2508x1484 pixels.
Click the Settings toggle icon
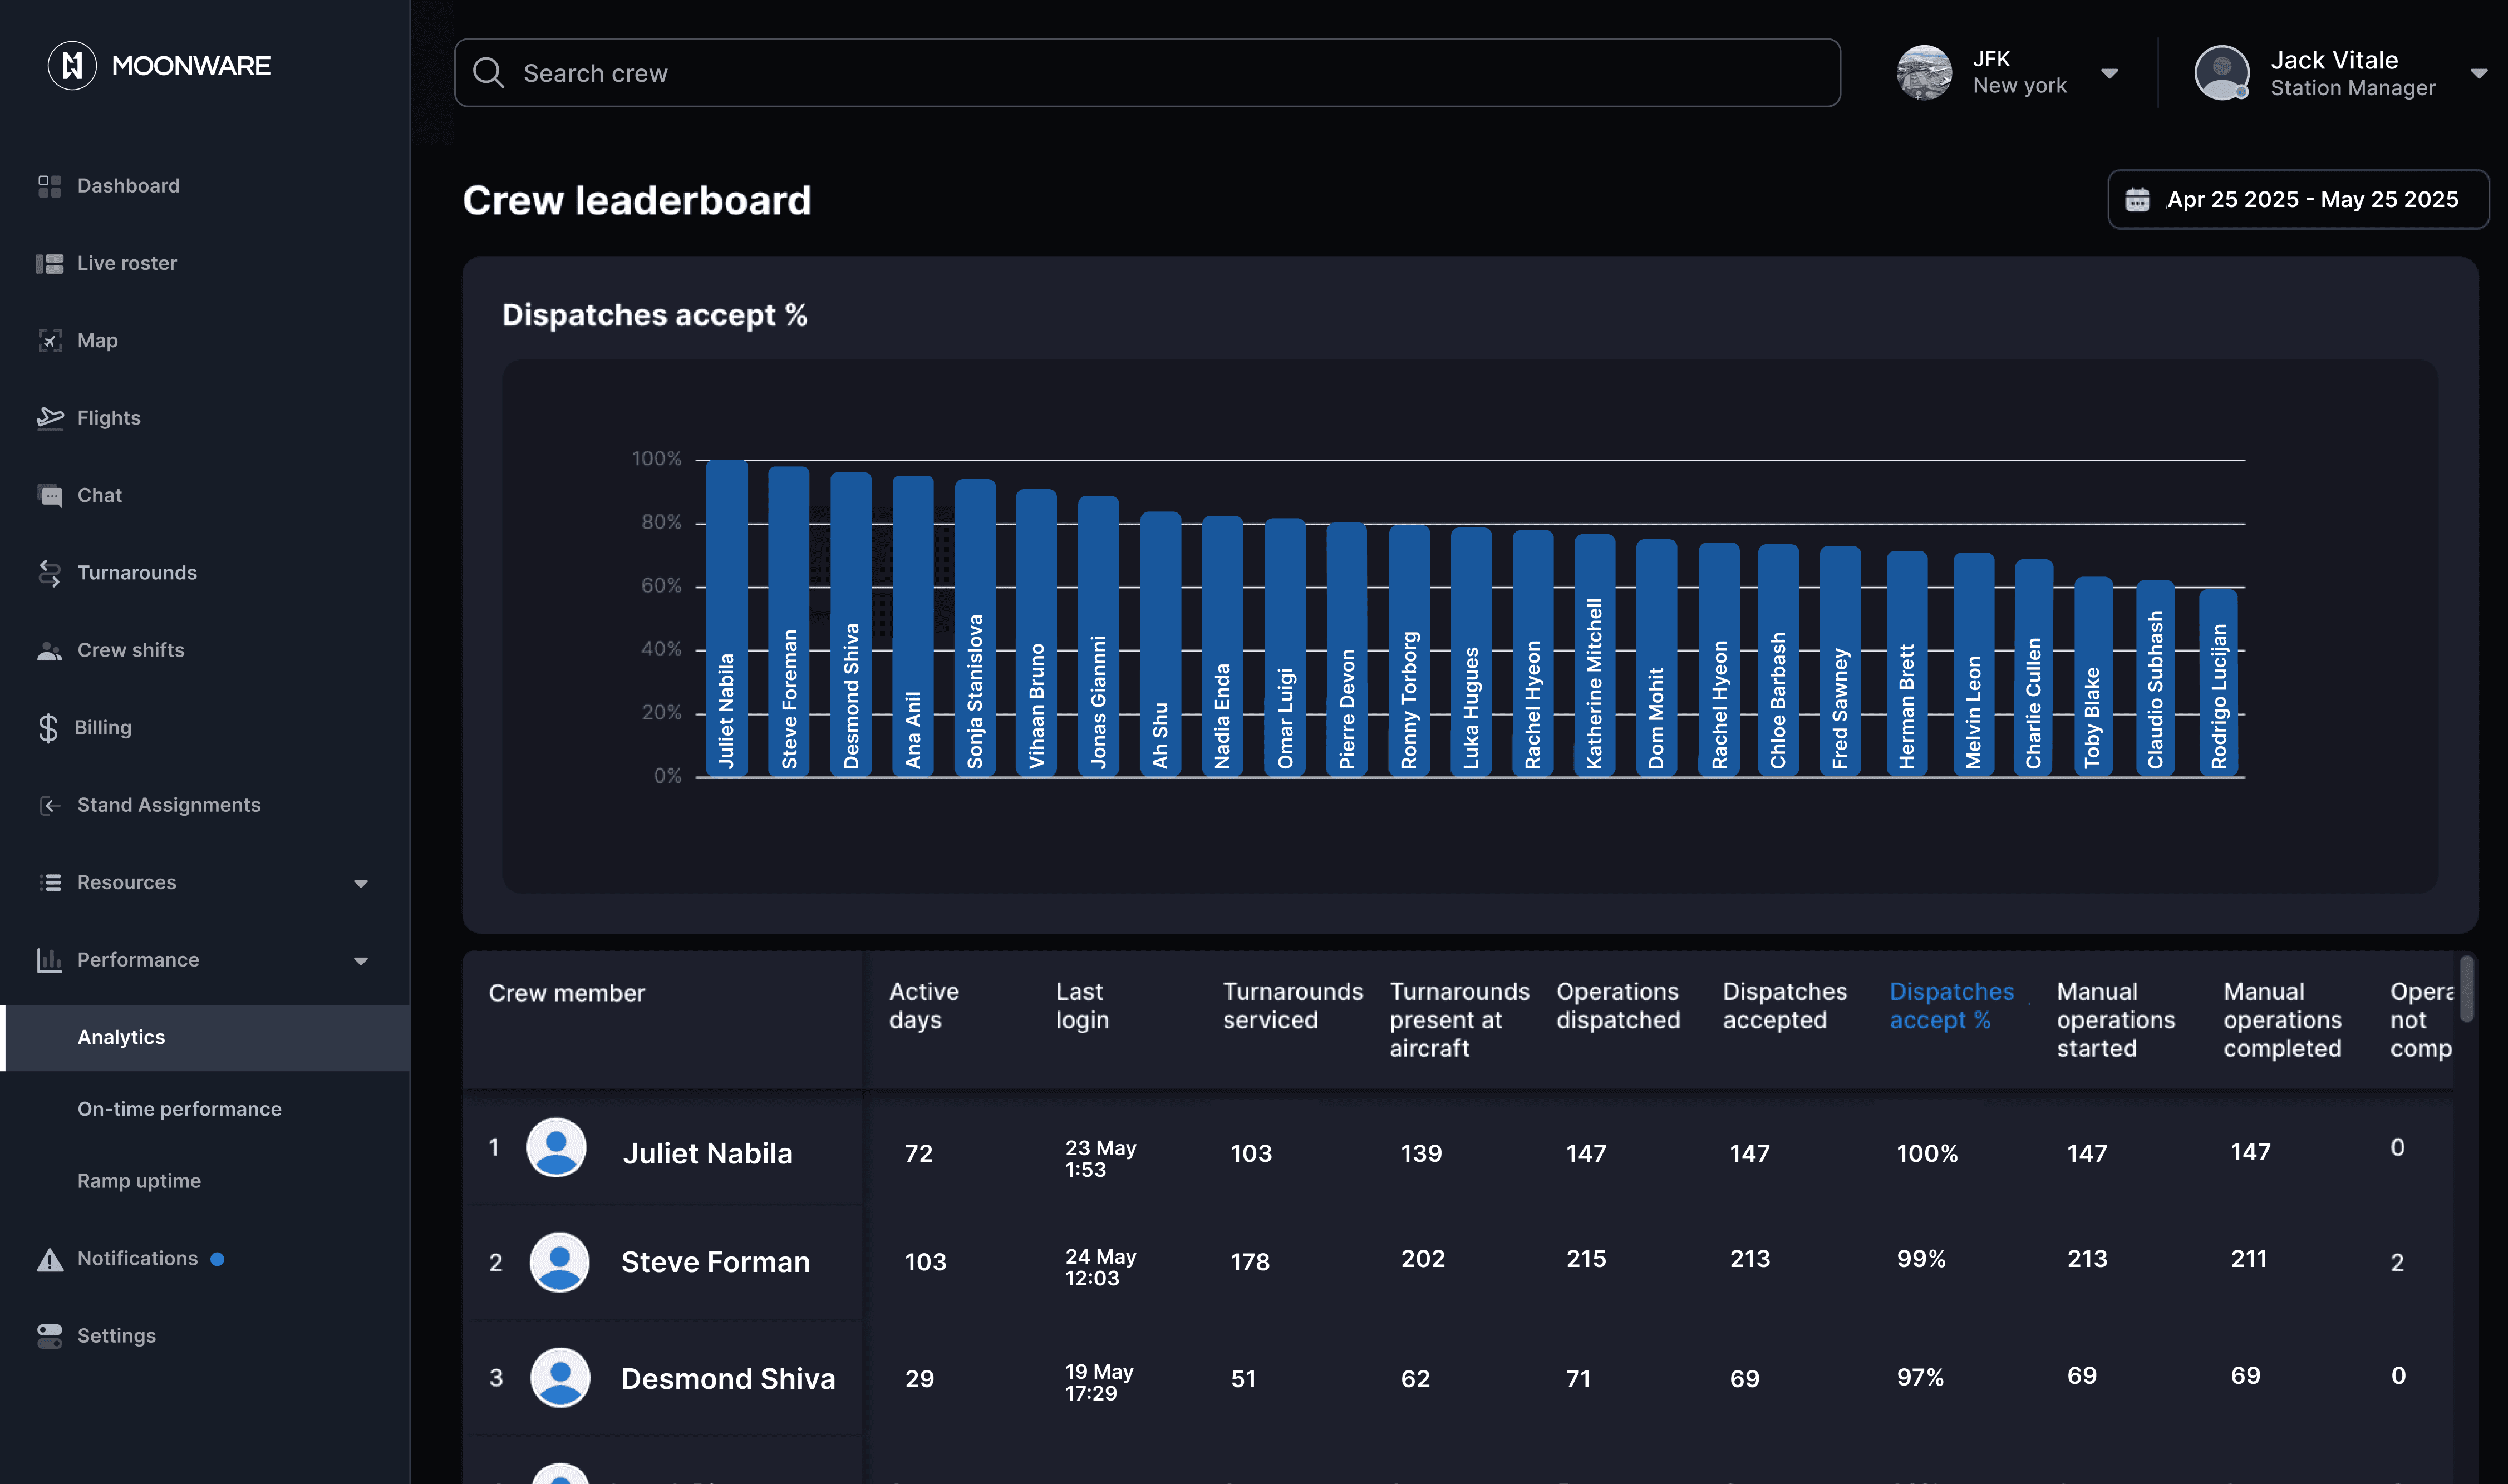pyautogui.click(x=49, y=1336)
